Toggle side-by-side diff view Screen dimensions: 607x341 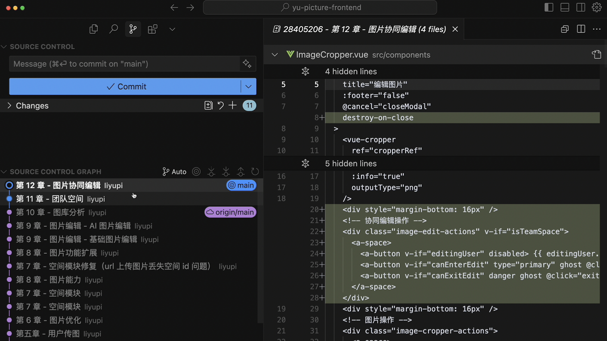coord(581,29)
